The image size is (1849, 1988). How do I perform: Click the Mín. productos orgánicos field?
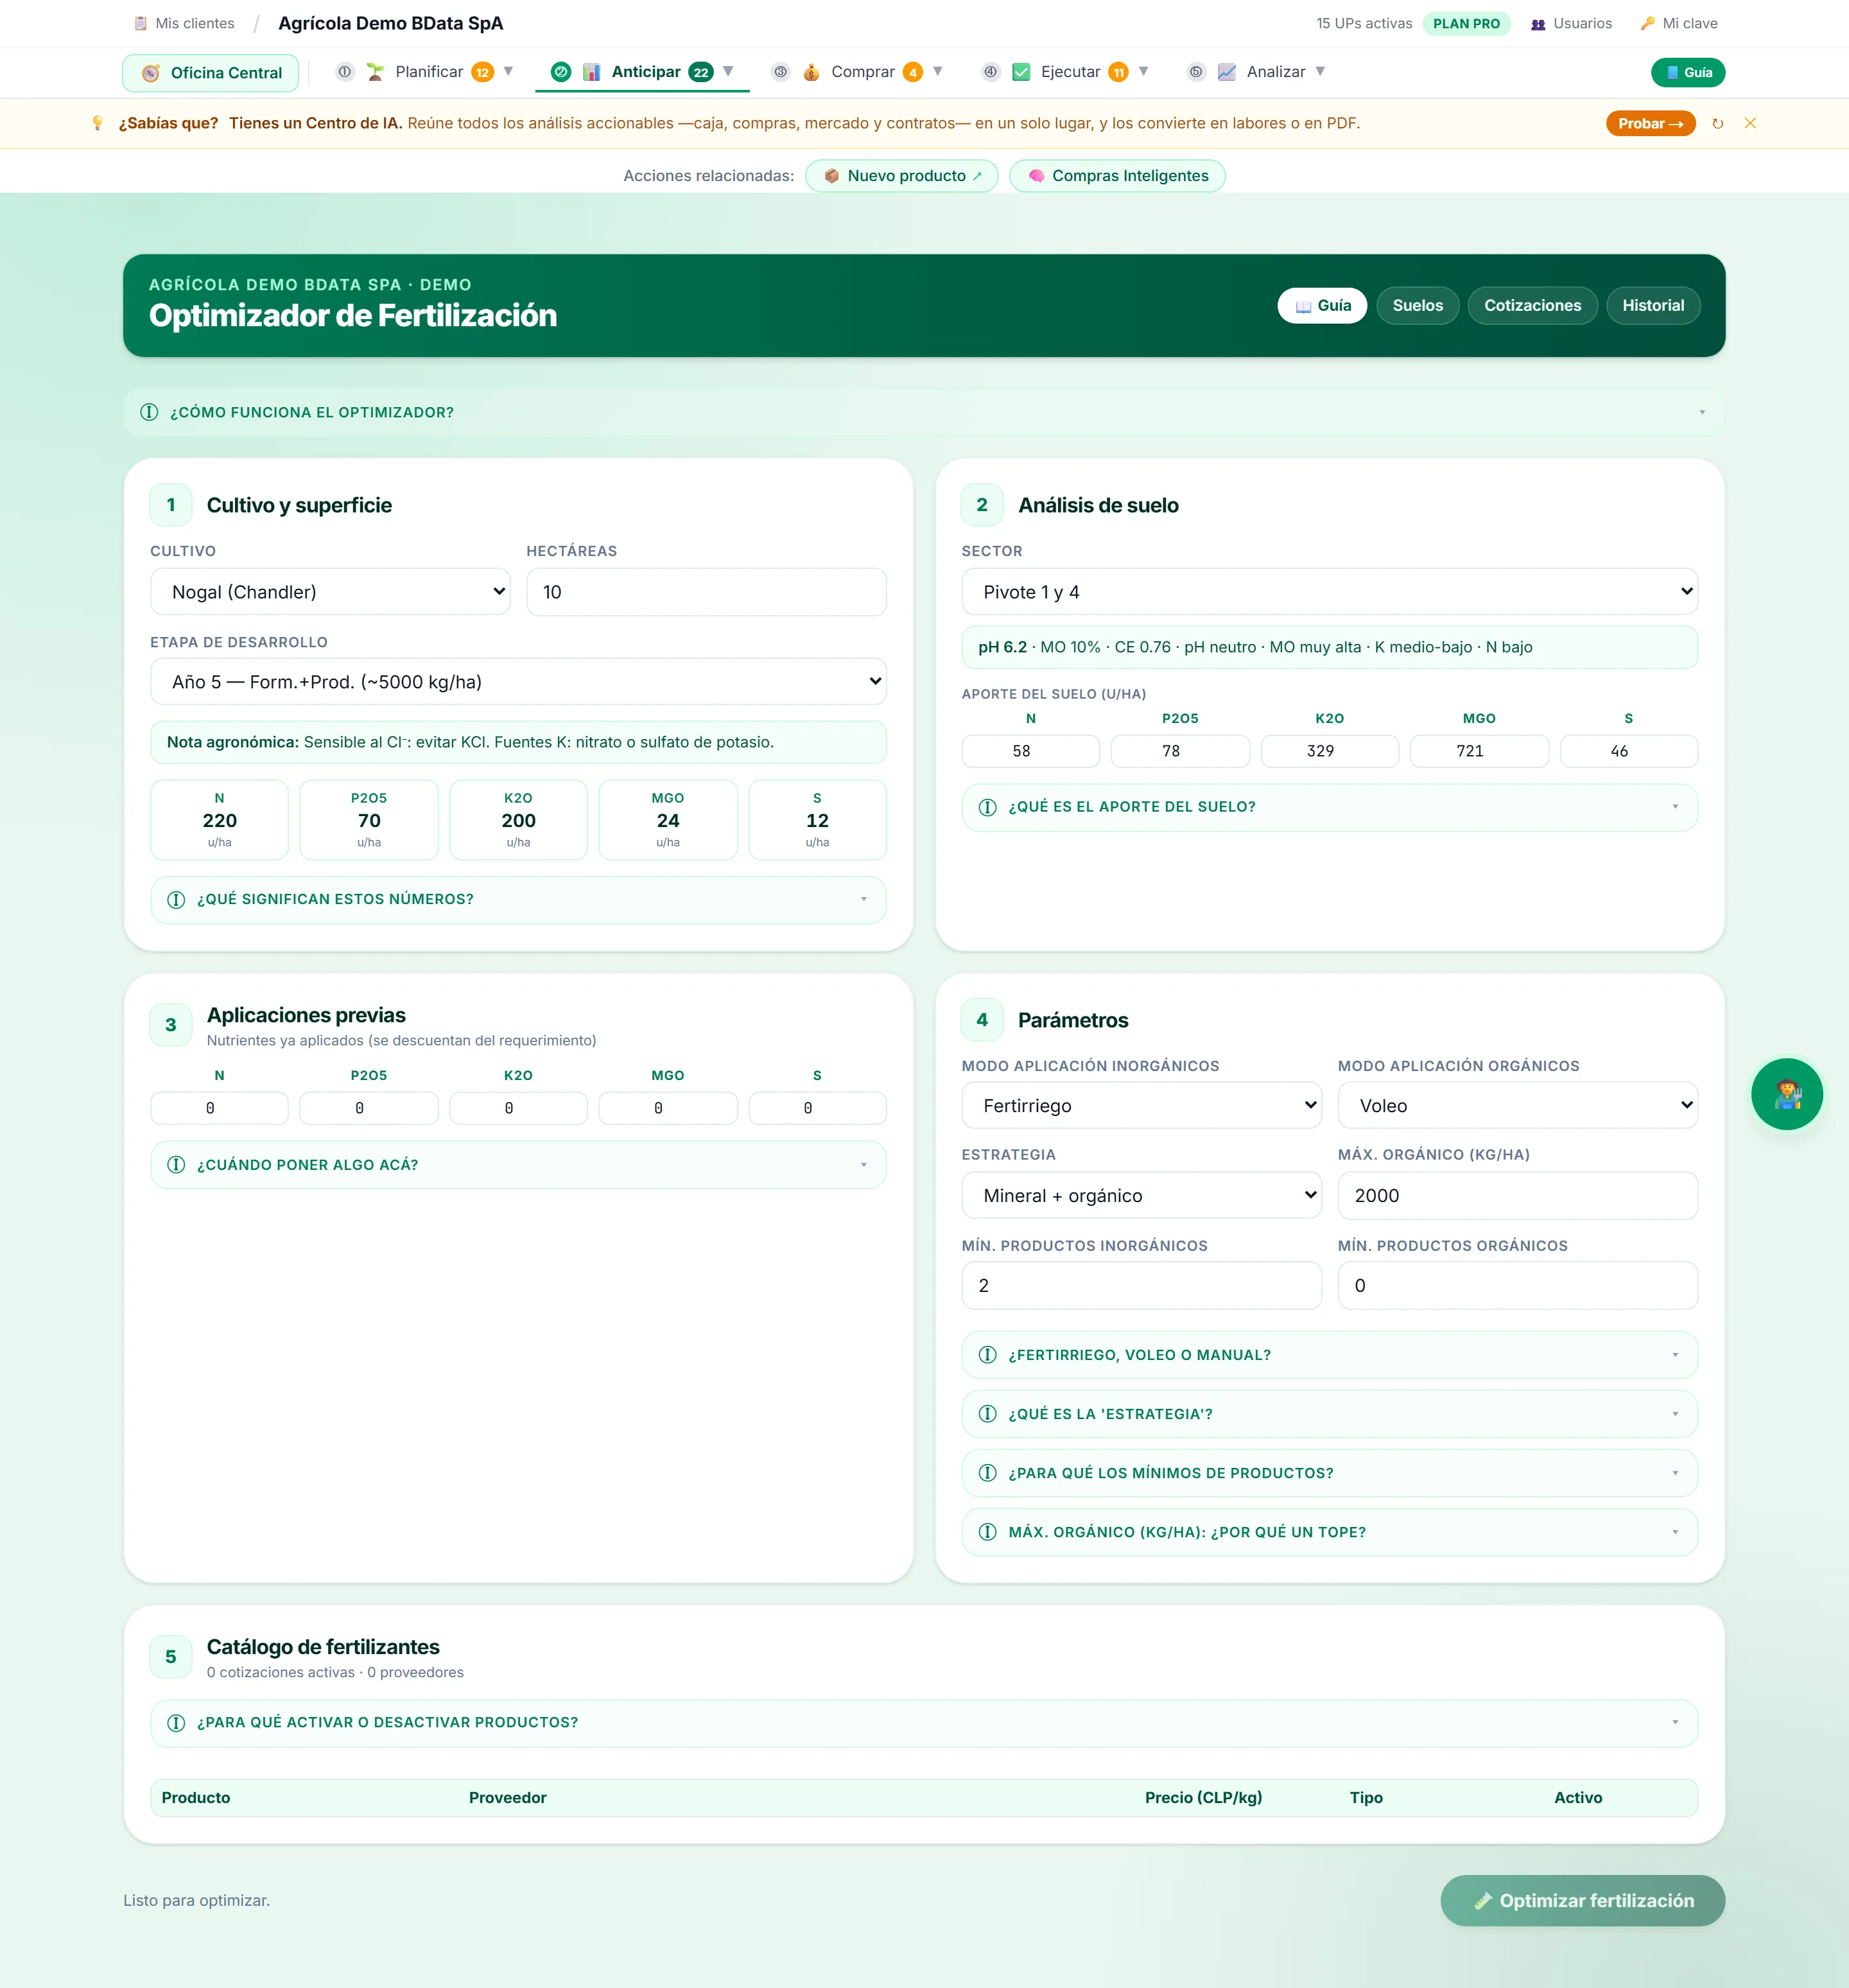click(1517, 1286)
